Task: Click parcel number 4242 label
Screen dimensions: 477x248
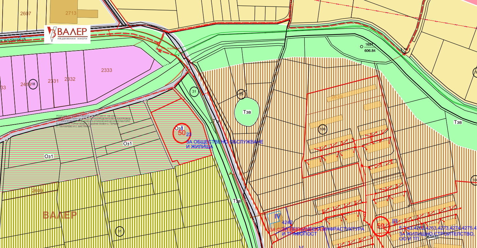Action: 287,223
